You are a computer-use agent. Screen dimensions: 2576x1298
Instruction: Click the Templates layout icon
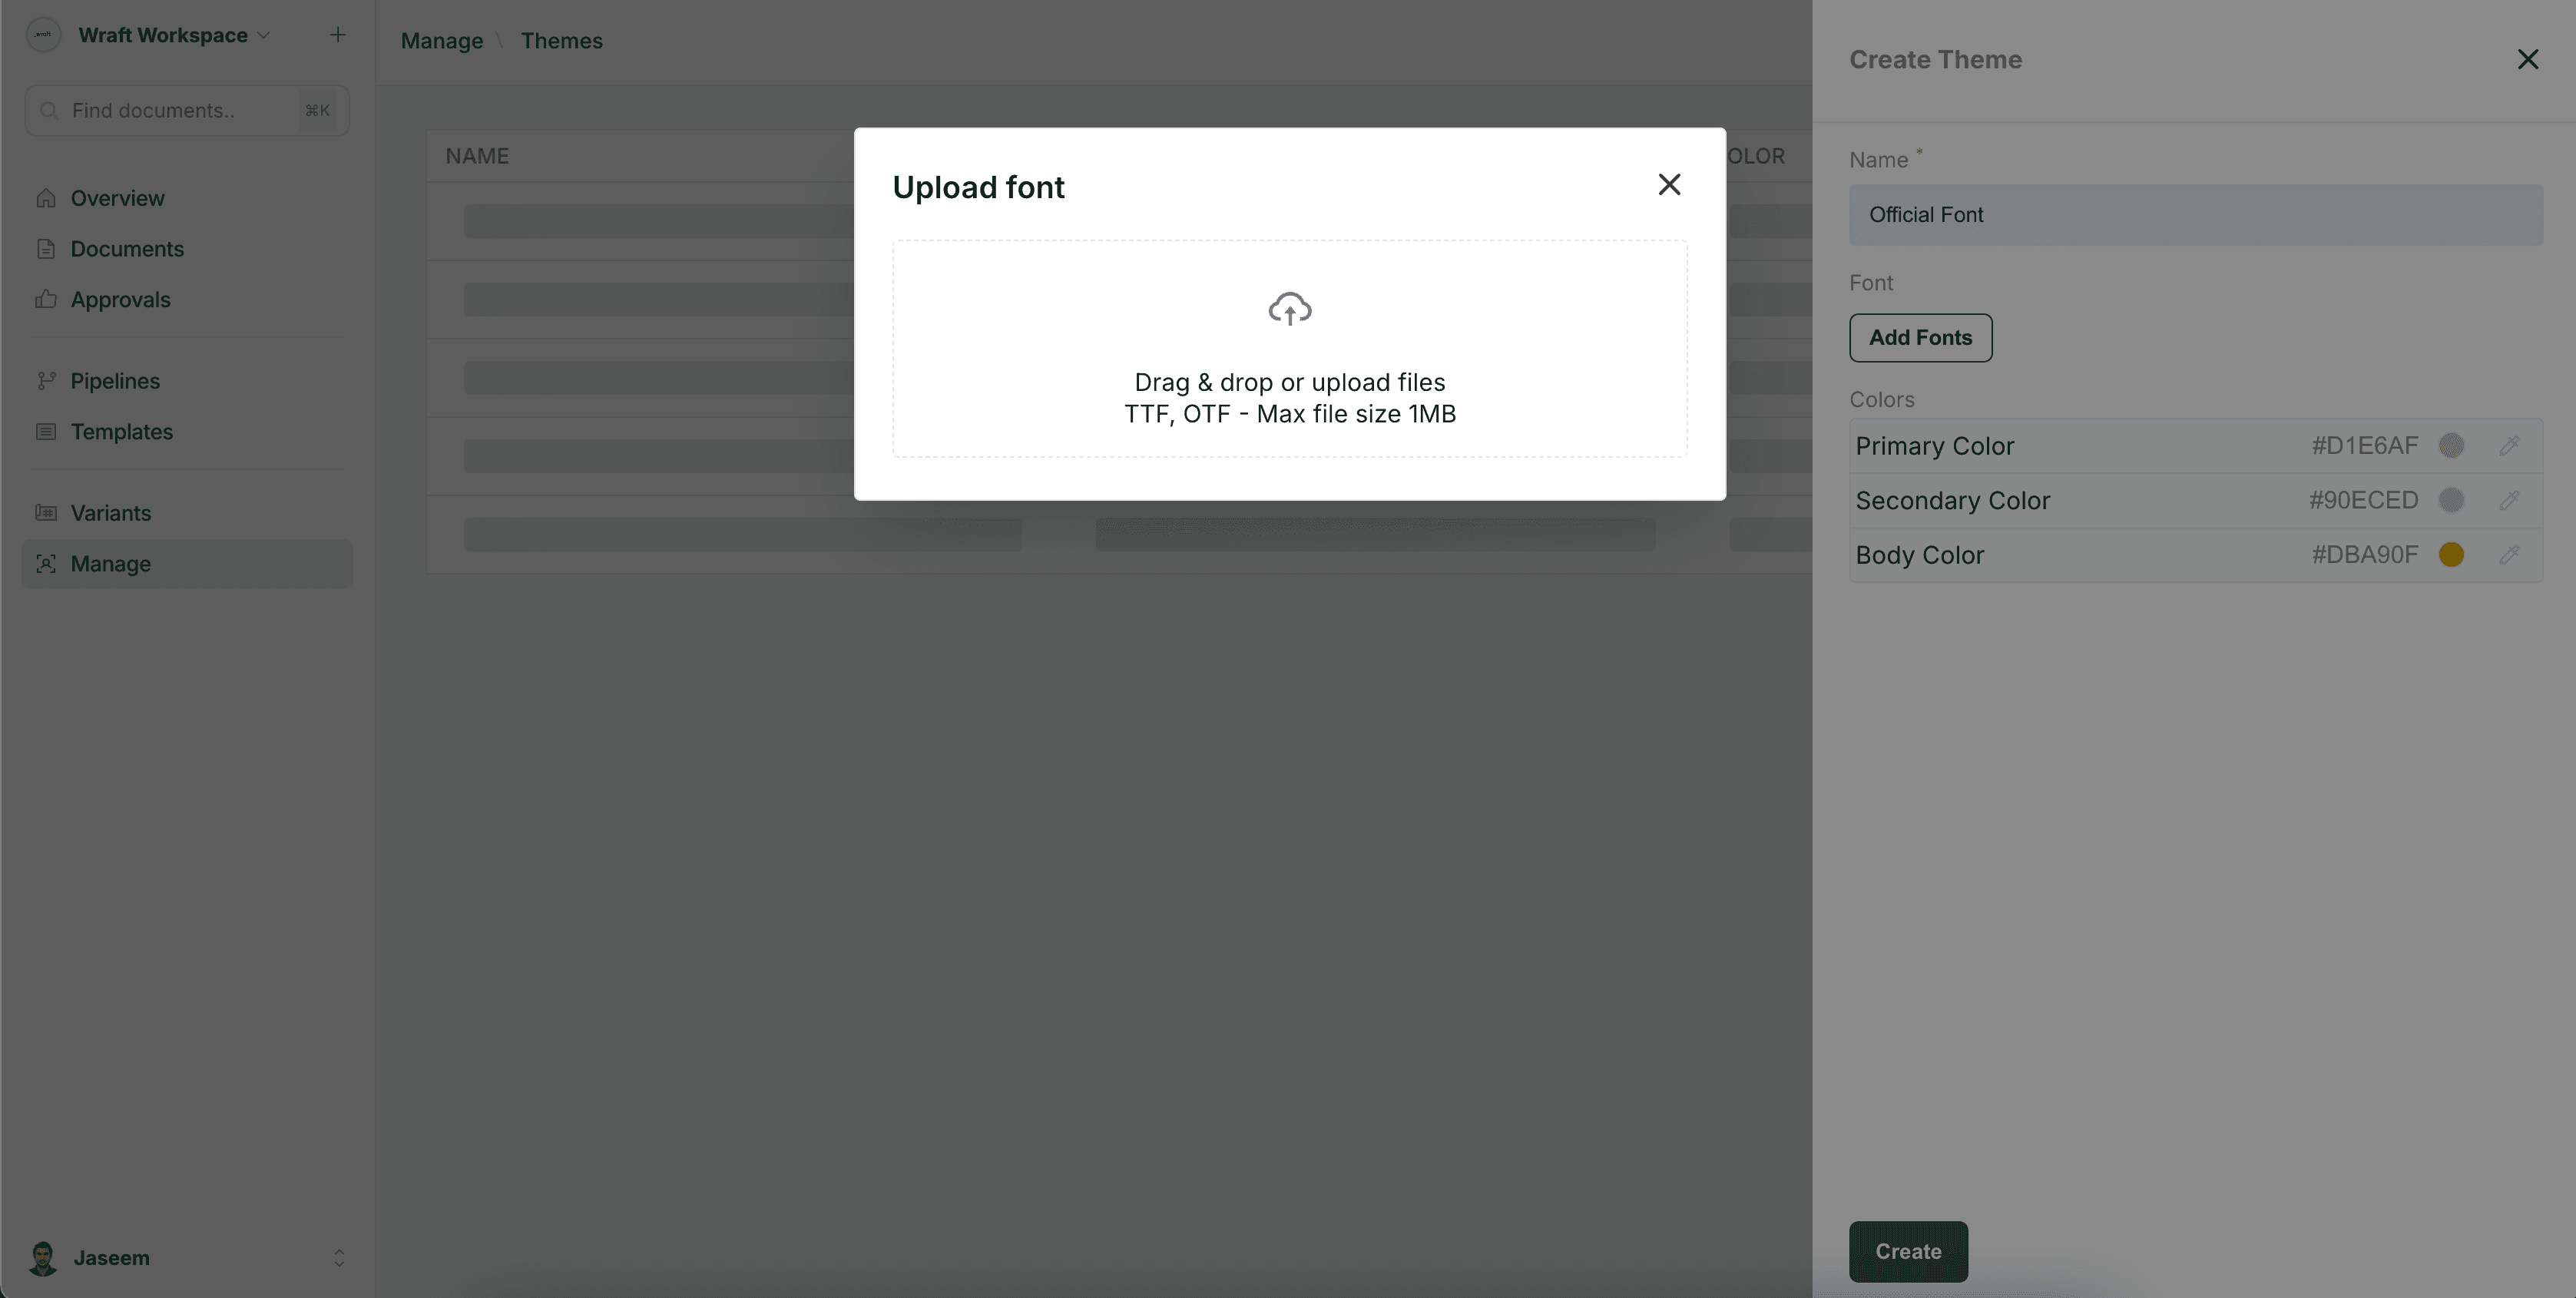point(46,432)
